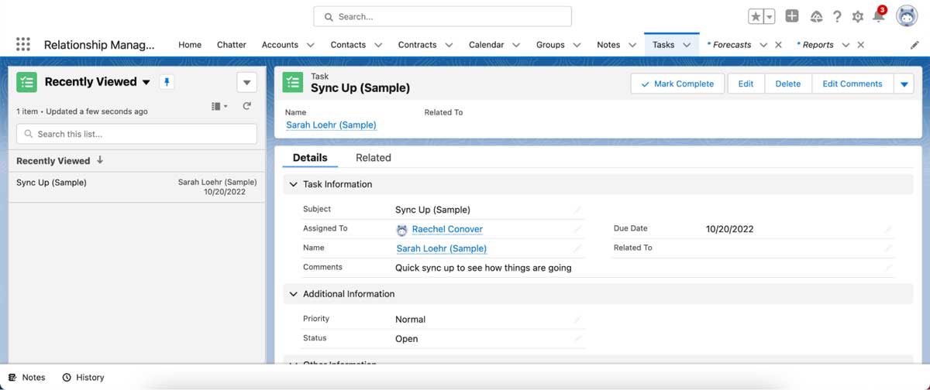930x390 pixels.
Task: Go to Home nav tab
Action: 190,45
